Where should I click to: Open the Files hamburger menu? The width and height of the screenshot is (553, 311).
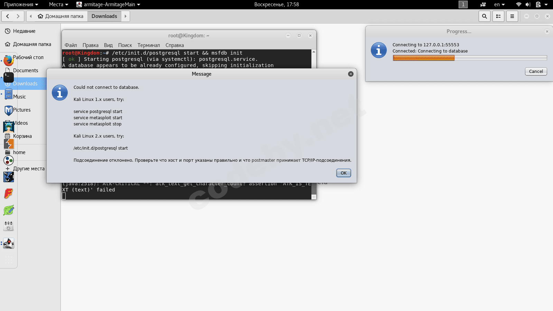coord(512,16)
